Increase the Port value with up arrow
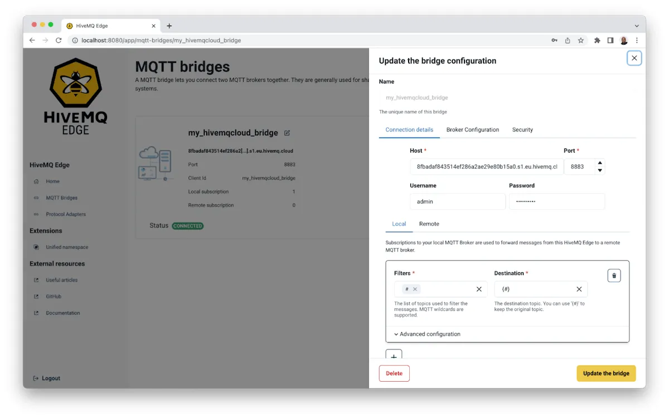 [600, 163]
